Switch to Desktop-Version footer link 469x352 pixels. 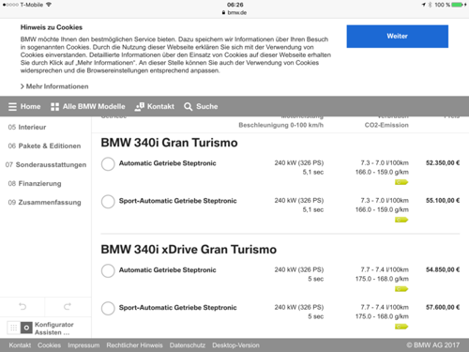click(x=235, y=345)
